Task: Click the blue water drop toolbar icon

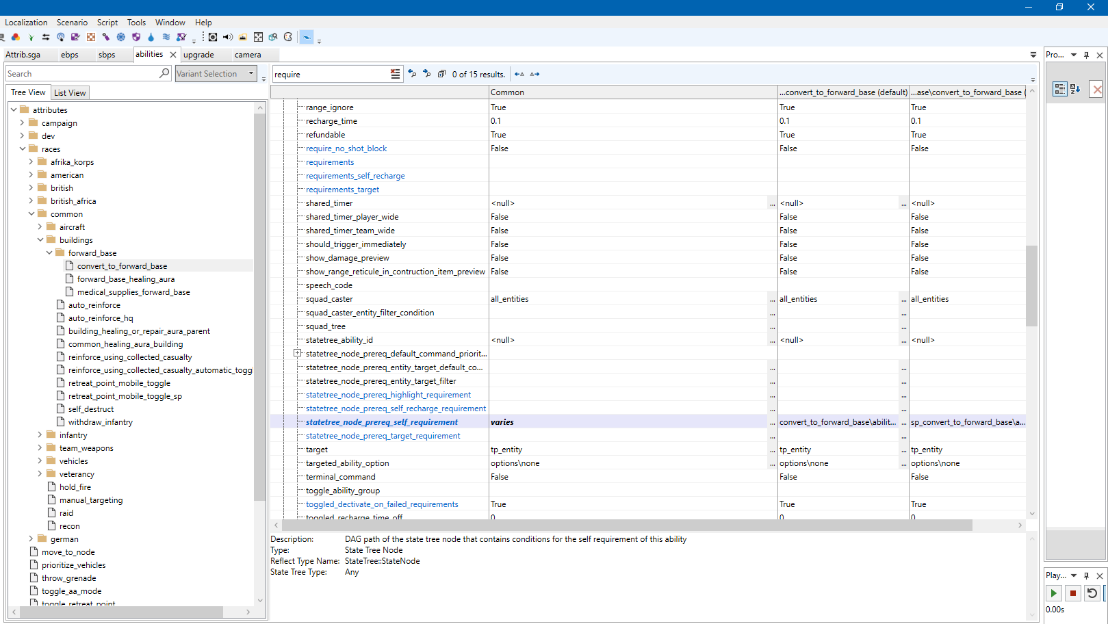Action: click(x=151, y=37)
